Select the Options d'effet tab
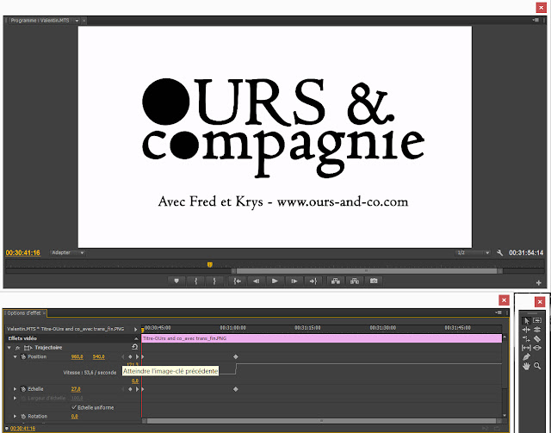 [23, 312]
